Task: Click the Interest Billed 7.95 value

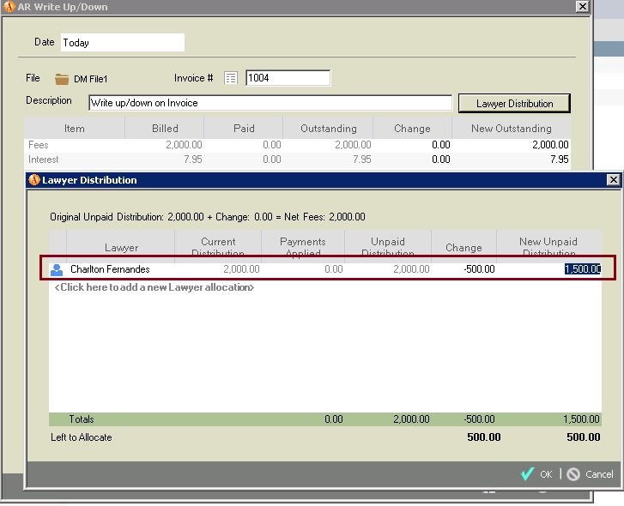Action: coord(193,160)
